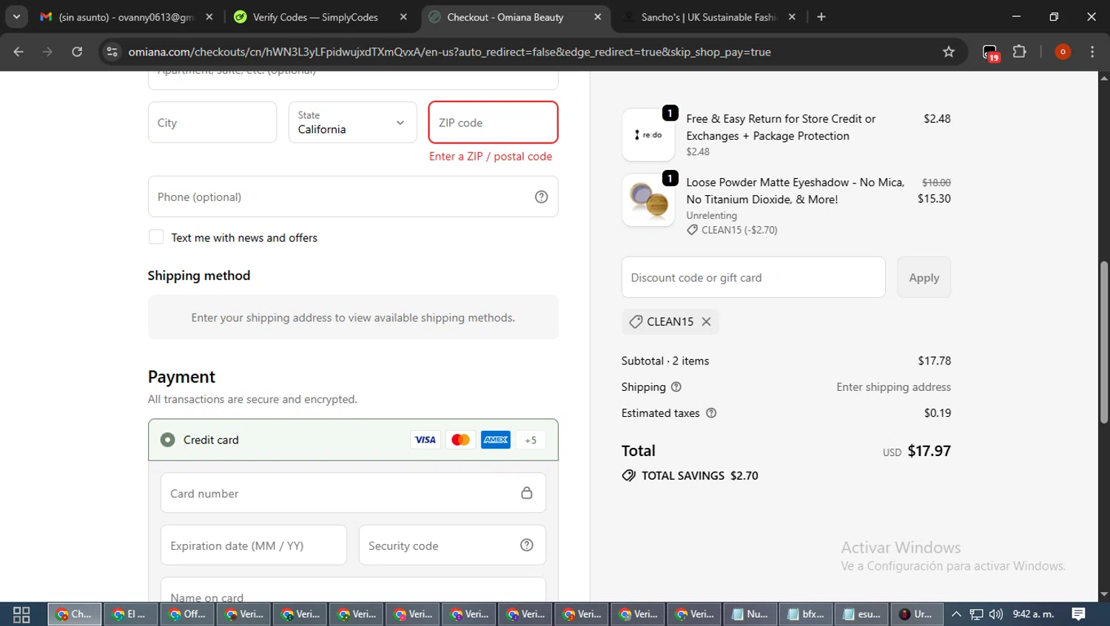Click the Mastercard logo

coord(460,440)
